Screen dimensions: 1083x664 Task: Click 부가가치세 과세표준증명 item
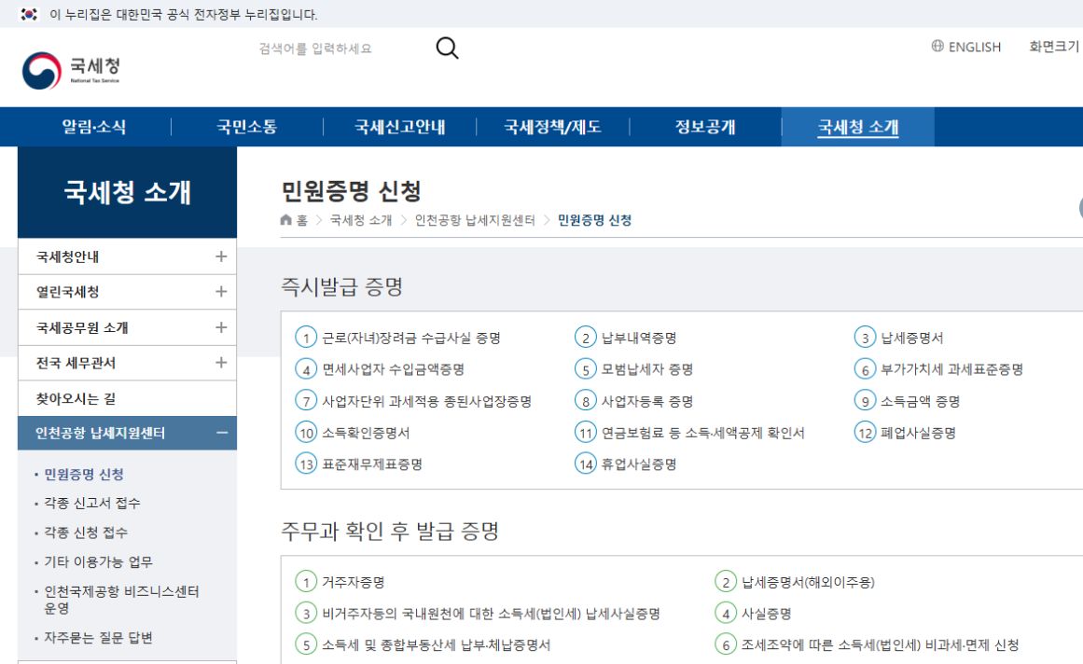(951, 369)
